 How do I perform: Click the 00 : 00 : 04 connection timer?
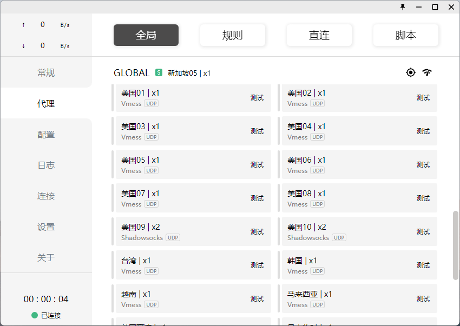pos(46,299)
